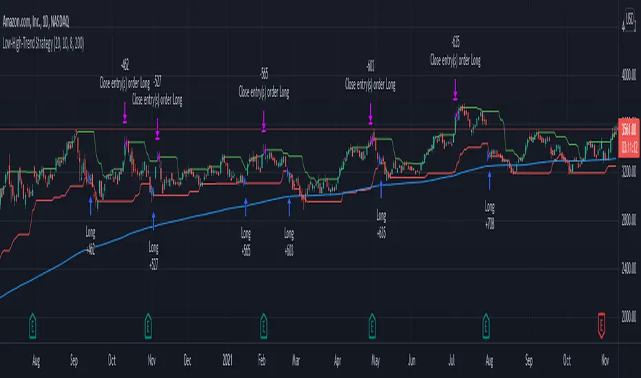
Task: Click the Long +527 entry arrow
Action: [153, 221]
